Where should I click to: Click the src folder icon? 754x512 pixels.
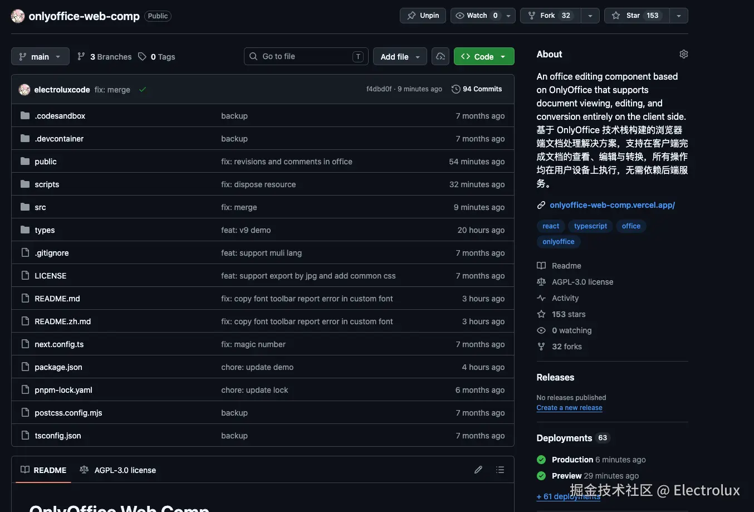point(25,207)
